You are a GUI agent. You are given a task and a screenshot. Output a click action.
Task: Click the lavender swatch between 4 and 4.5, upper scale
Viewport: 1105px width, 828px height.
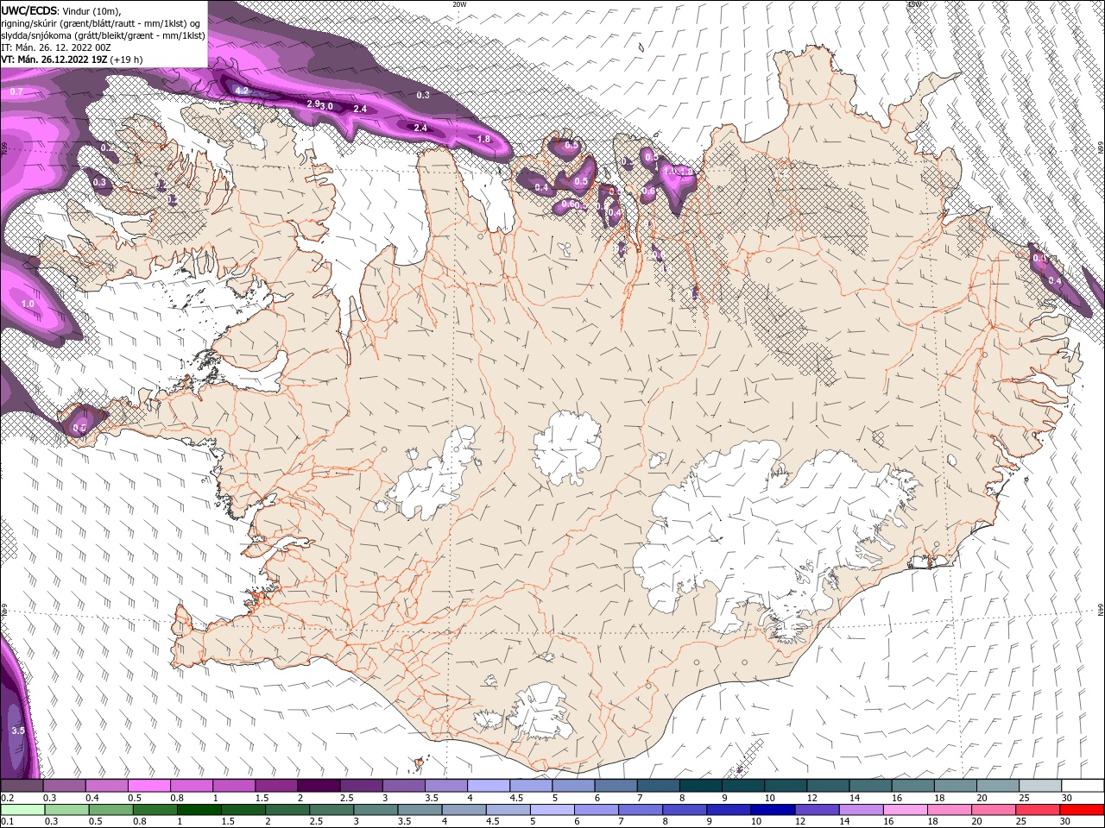pos(489,786)
